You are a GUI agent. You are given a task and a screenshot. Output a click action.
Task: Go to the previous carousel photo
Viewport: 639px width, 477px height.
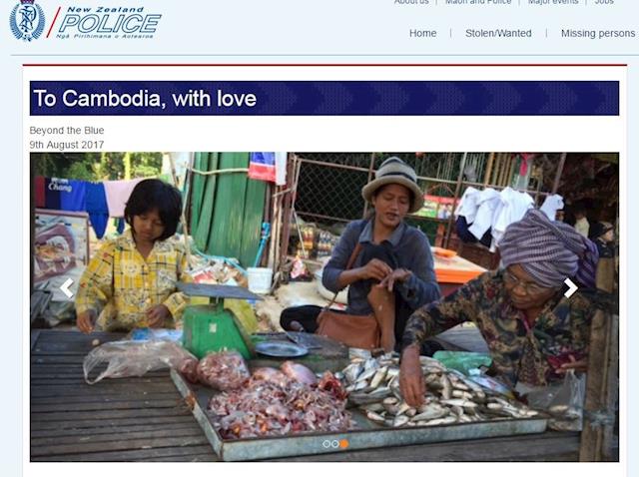pyautogui.click(x=67, y=288)
